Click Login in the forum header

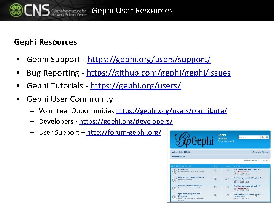point(266,152)
